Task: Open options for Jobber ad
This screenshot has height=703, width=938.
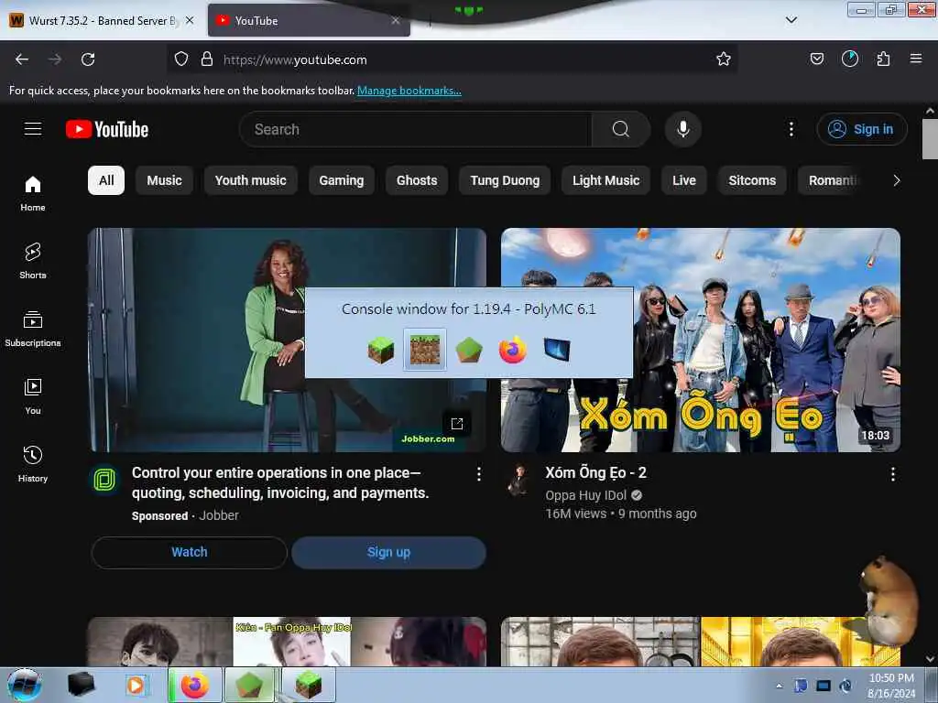Action: (x=478, y=475)
